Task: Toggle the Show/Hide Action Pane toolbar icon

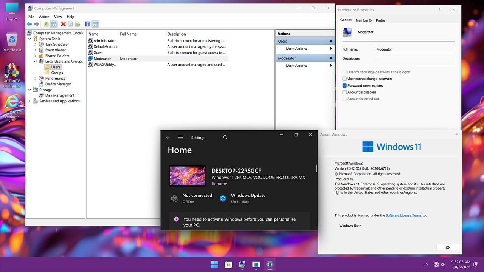Action: point(95,24)
